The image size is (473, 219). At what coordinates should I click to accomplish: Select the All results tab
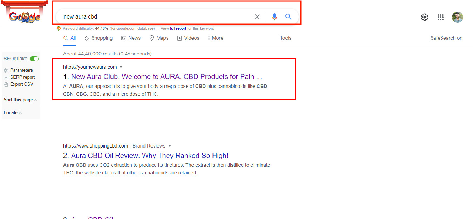(x=70, y=38)
